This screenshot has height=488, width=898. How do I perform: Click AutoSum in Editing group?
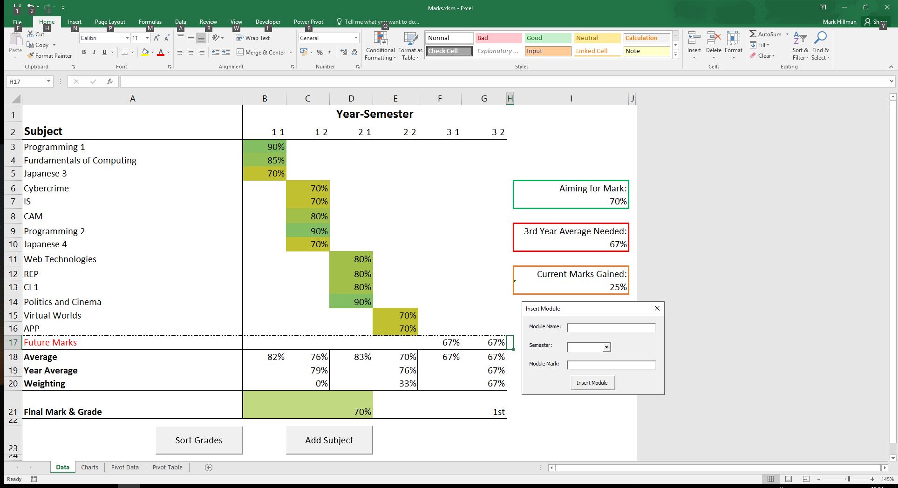tap(765, 34)
